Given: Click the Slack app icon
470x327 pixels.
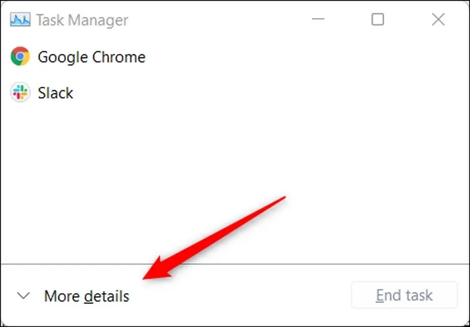Looking at the screenshot, I should (20, 93).
